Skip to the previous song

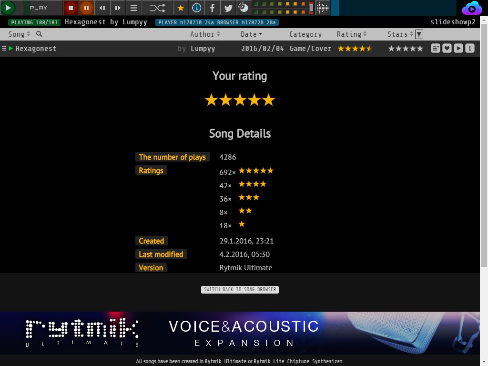(102, 8)
